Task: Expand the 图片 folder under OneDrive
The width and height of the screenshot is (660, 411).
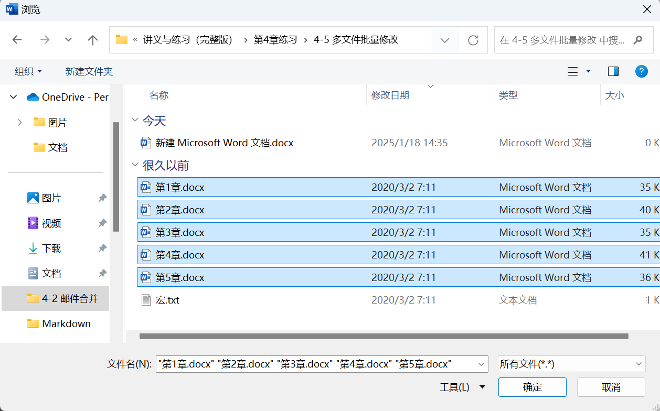Action: 20,122
